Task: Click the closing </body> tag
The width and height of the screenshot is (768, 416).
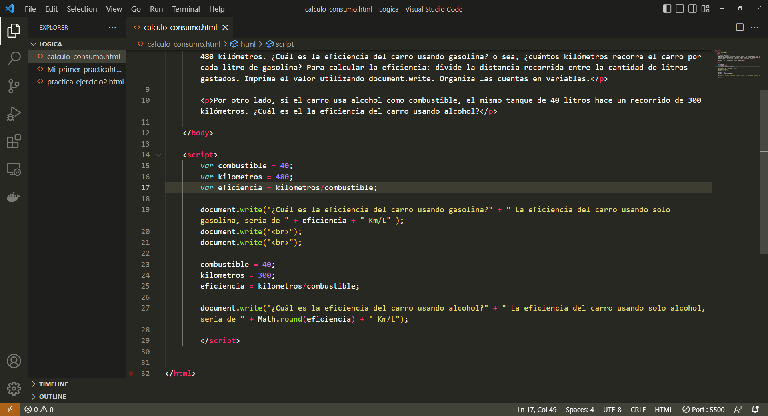Action: (198, 133)
